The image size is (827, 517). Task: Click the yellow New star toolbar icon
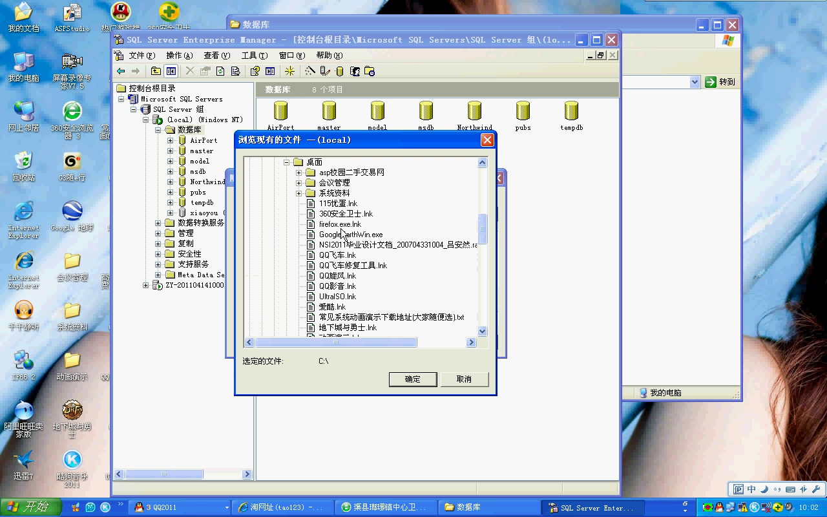[x=289, y=71]
